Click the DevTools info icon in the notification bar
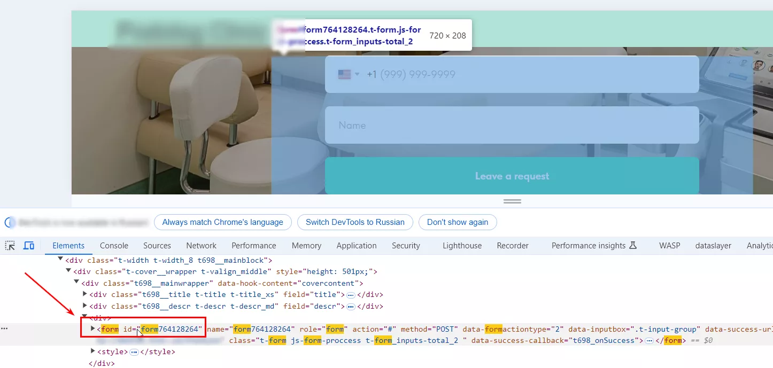This screenshot has height=368, width=773. pos(9,223)
